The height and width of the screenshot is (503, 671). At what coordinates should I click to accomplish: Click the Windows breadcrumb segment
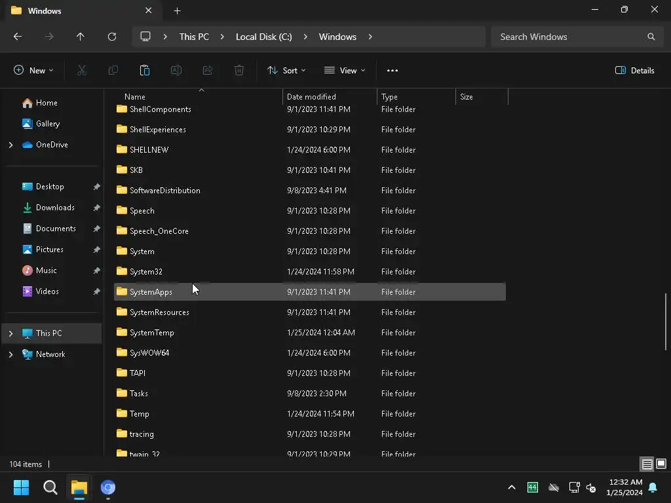pos(337,37)
